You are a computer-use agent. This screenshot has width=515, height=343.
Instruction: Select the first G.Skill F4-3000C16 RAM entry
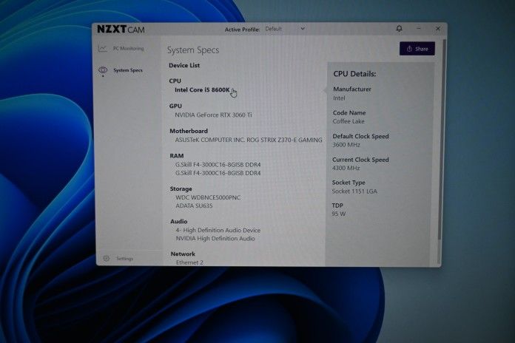tap(218, 164)
